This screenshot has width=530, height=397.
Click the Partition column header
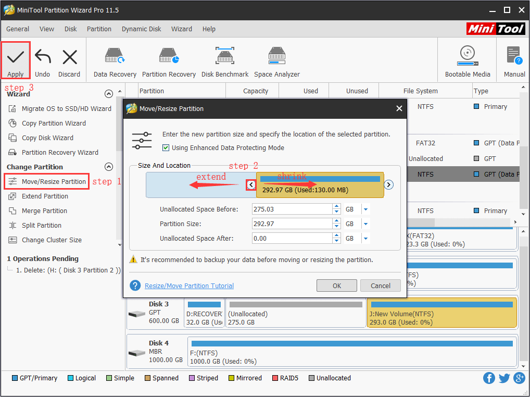(x=182, y=91)
